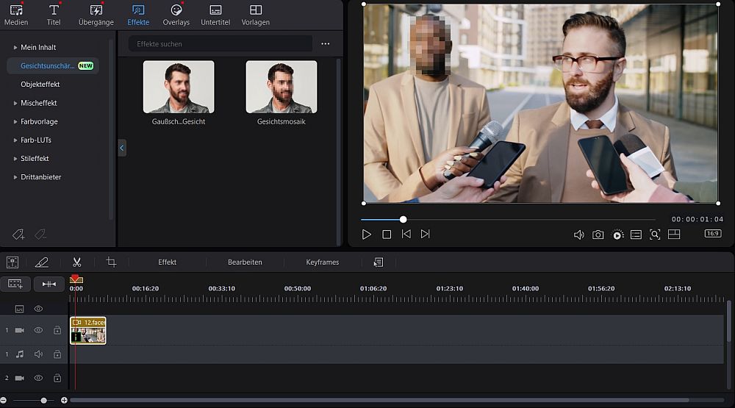The height and width of the screenshot is (408, 735).
Task: Open the Overlays tab
Action: point(176,15)
